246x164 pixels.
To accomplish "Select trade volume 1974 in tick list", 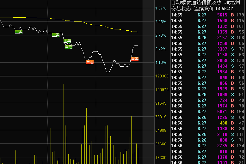I will 222,106.
